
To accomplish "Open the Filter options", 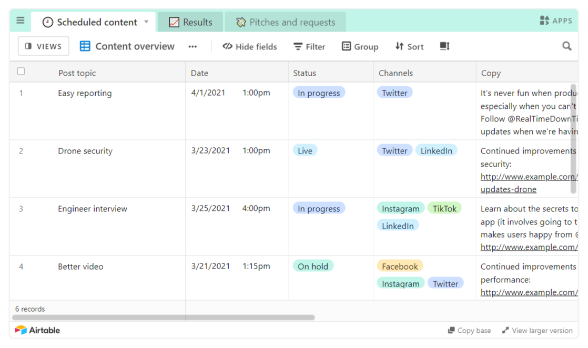I will [x=309, y=46].
